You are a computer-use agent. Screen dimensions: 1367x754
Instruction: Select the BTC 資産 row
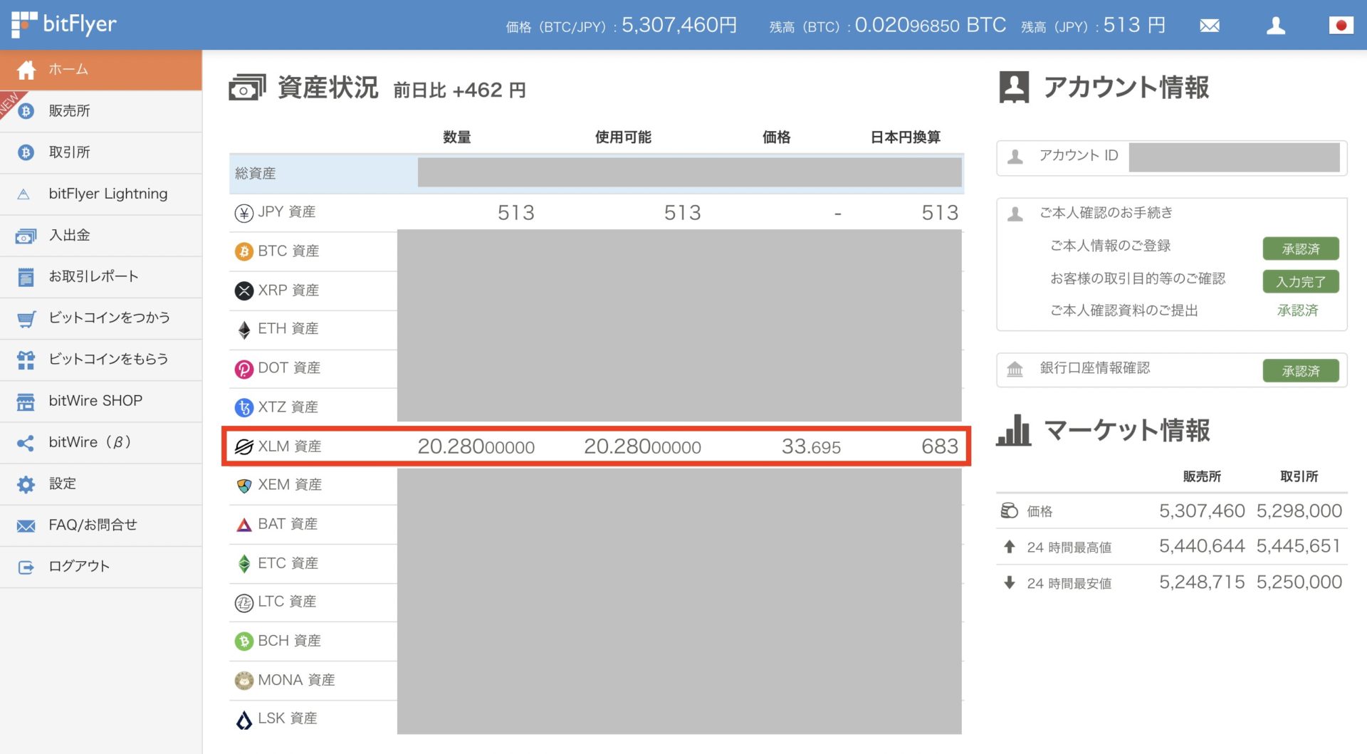pos(288,251)
